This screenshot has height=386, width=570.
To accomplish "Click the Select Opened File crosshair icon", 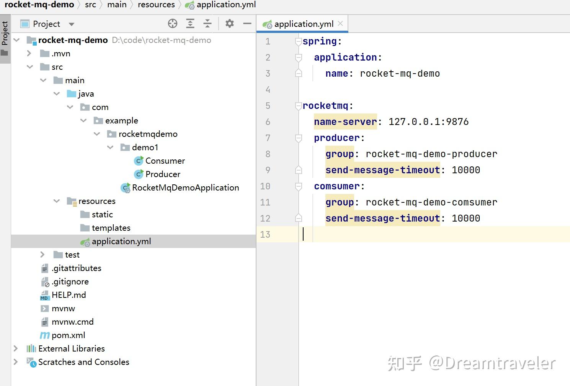I will (173, 23).
